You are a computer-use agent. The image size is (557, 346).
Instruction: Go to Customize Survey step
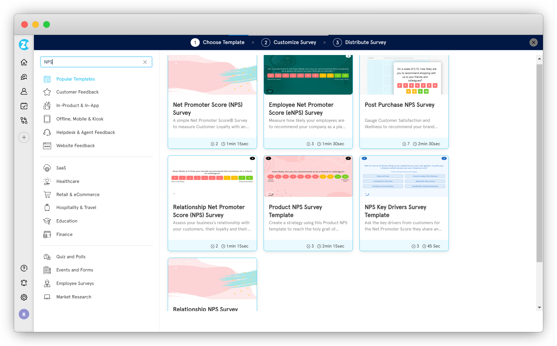coord(294,42)
